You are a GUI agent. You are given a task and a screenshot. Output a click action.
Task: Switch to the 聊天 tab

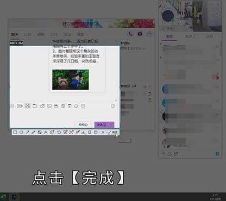coord(14,34)
